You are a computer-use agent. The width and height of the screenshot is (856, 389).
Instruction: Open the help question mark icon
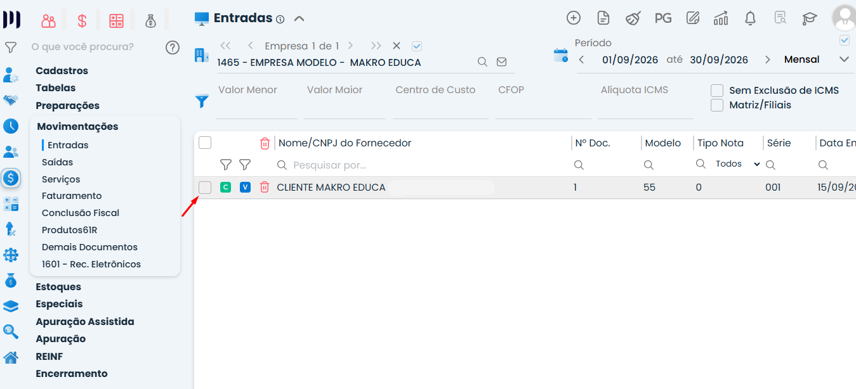172,48
